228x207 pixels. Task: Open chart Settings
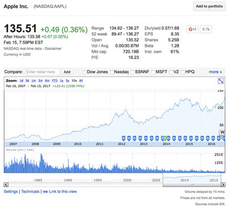tap(11, 192)
